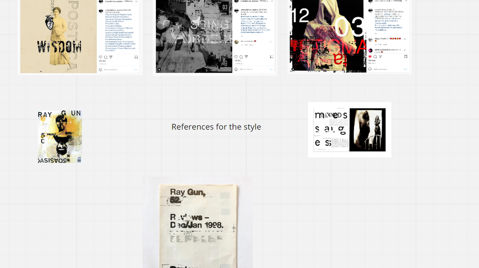The height and width of the screenshot is (268, 479).
Task: Click the heart icon on the WISDOM post
Action: (100, 57)
